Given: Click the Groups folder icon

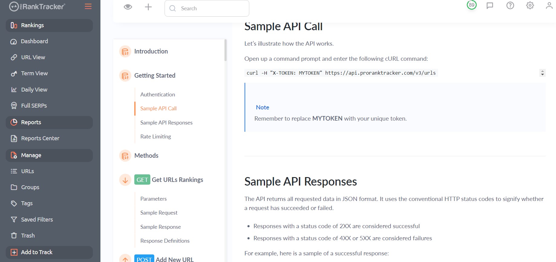Looking at the screenshot, I should click(14, 187).
